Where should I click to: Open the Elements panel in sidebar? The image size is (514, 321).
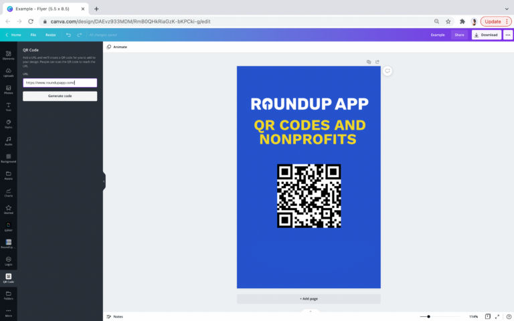tap(9, 55)
